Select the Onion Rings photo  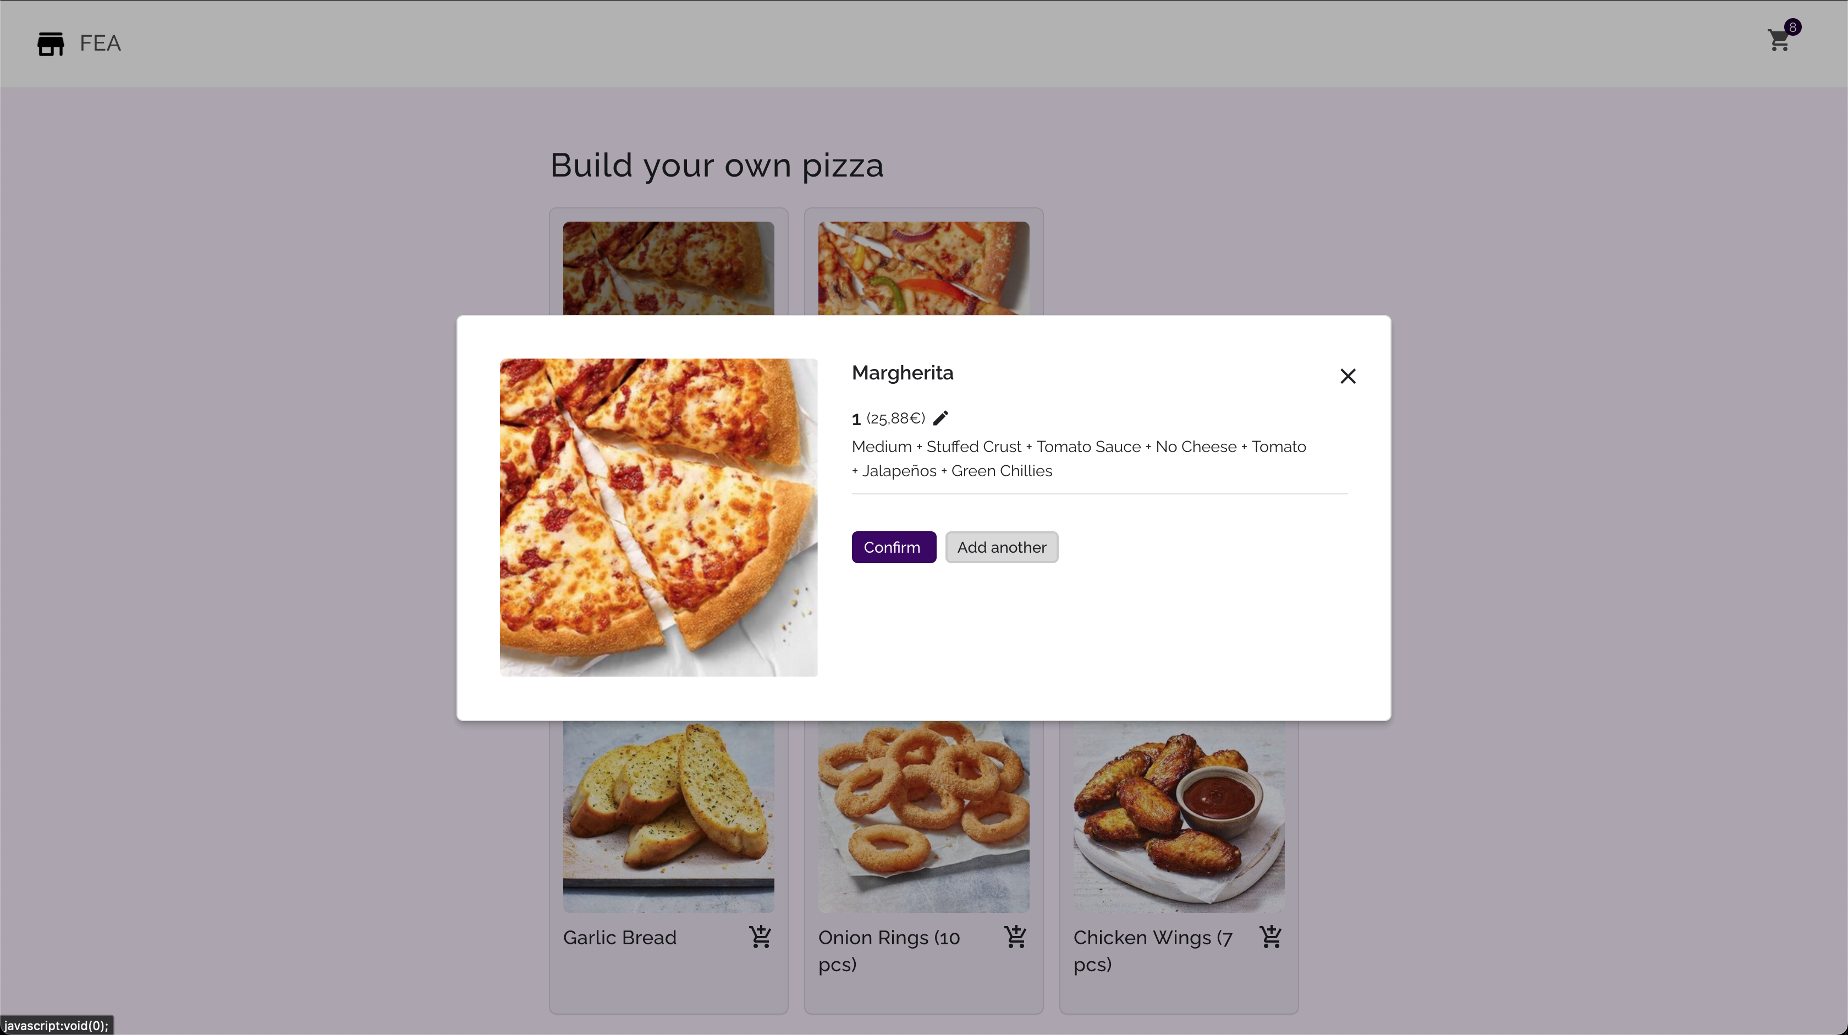point(923,816)
